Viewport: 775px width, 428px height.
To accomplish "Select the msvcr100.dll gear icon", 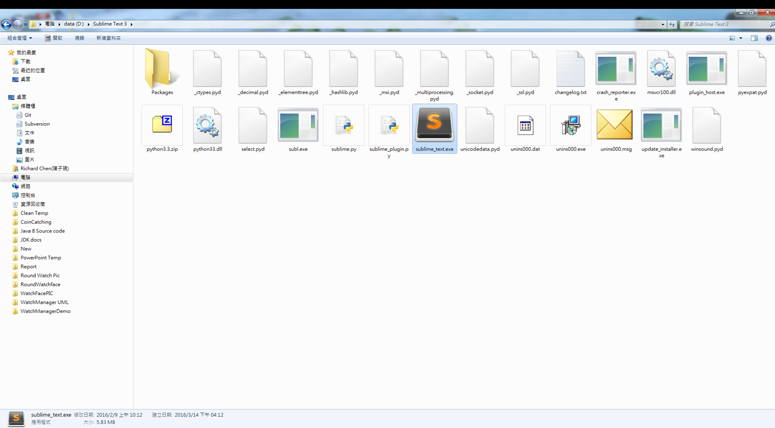I will click(x=661, y=69).
